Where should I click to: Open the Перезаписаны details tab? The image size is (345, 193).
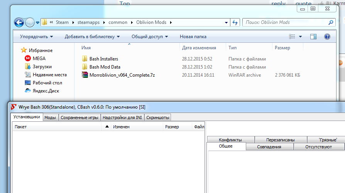(281, 139)
